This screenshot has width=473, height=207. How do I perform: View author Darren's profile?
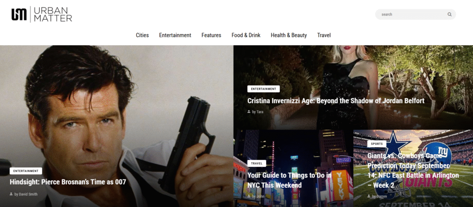(x=380, y=196)
